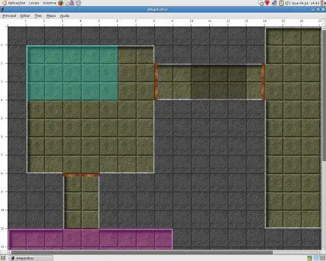
Task: Click the show desktop icon in bottom panel
Action: click(3, 258)
